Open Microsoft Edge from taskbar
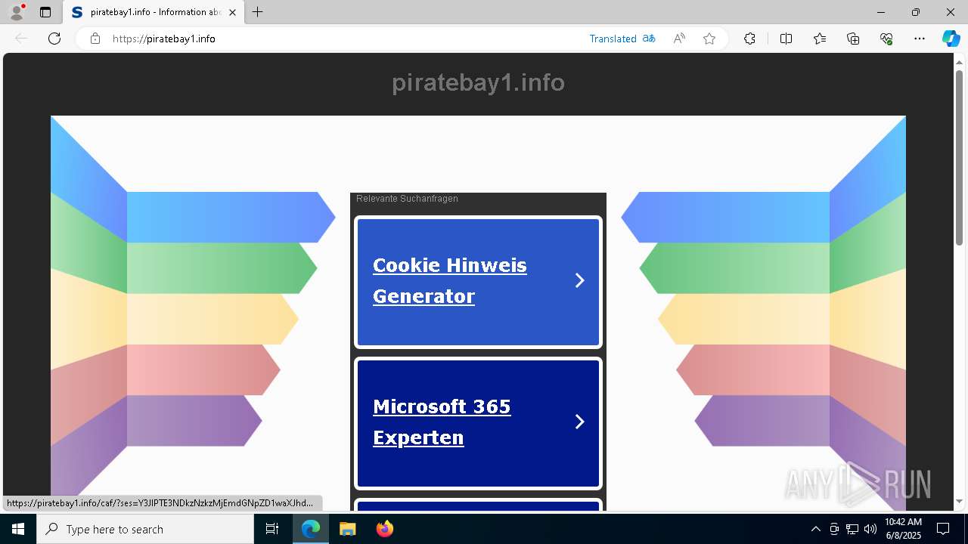The height and width of the screenshot is (544, 968). [x=311, y=529]
